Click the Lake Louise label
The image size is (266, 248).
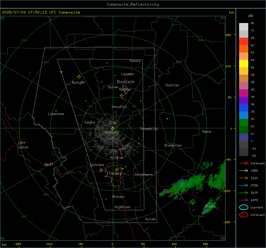click(x=23, y=145)
